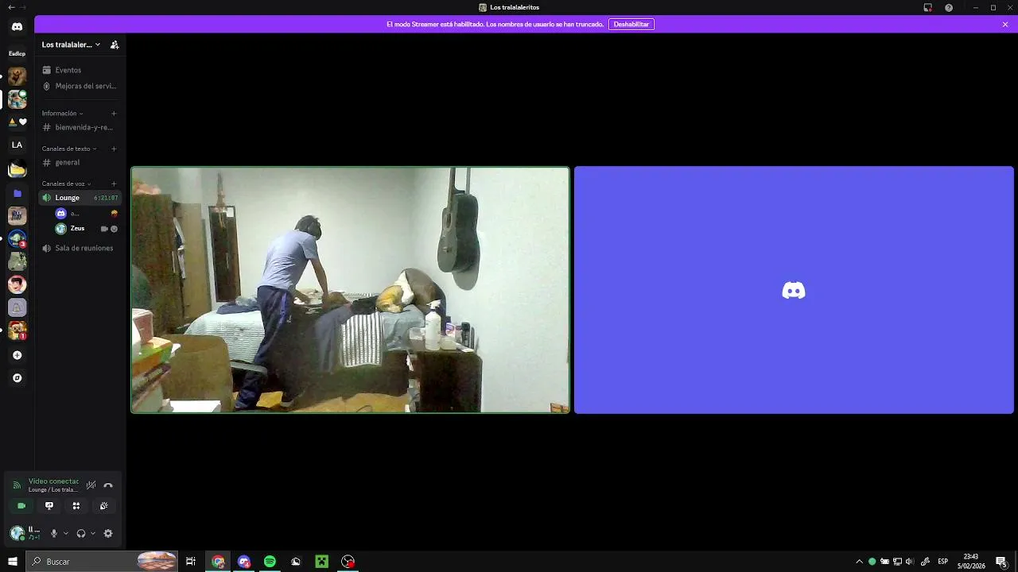Open Los tralaleritos server dropdown menu
The width and height of the screenshot is (1018, 572).
pyautogui.click(x=72, y=44)
